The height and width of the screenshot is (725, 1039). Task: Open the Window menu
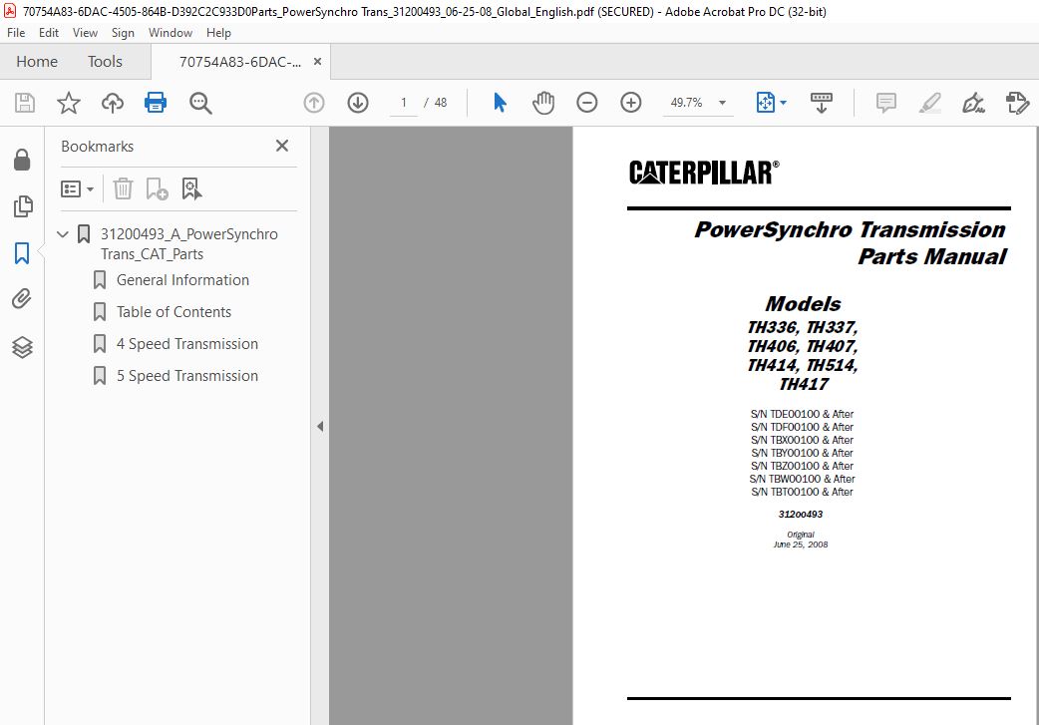pos(171,33)
